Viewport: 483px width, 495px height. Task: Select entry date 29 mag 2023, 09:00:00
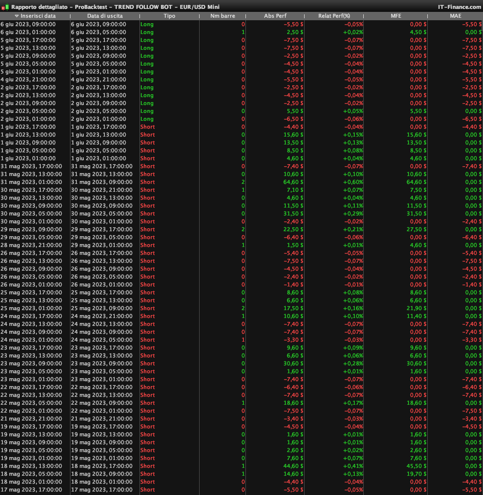pyautogui.click(x=31, y=230)
